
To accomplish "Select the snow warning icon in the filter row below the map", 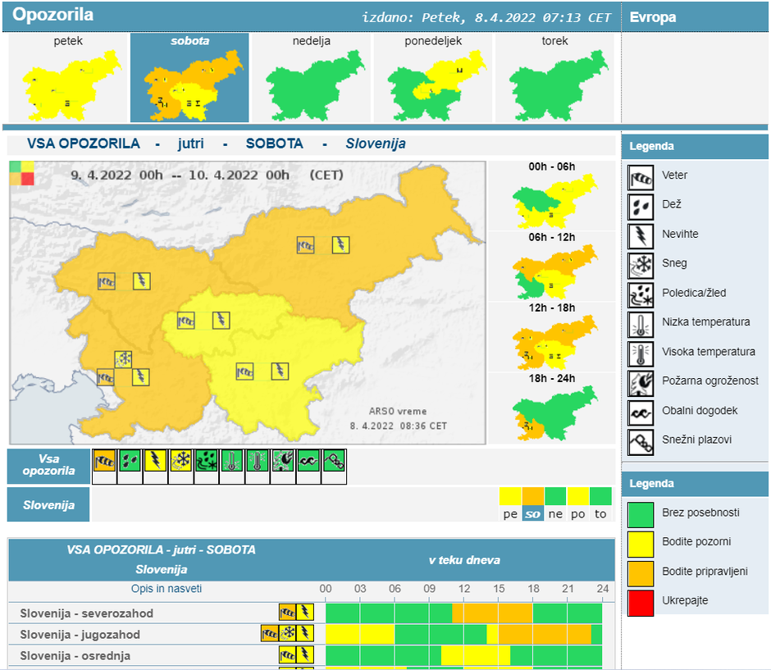I will pos(180,462).
